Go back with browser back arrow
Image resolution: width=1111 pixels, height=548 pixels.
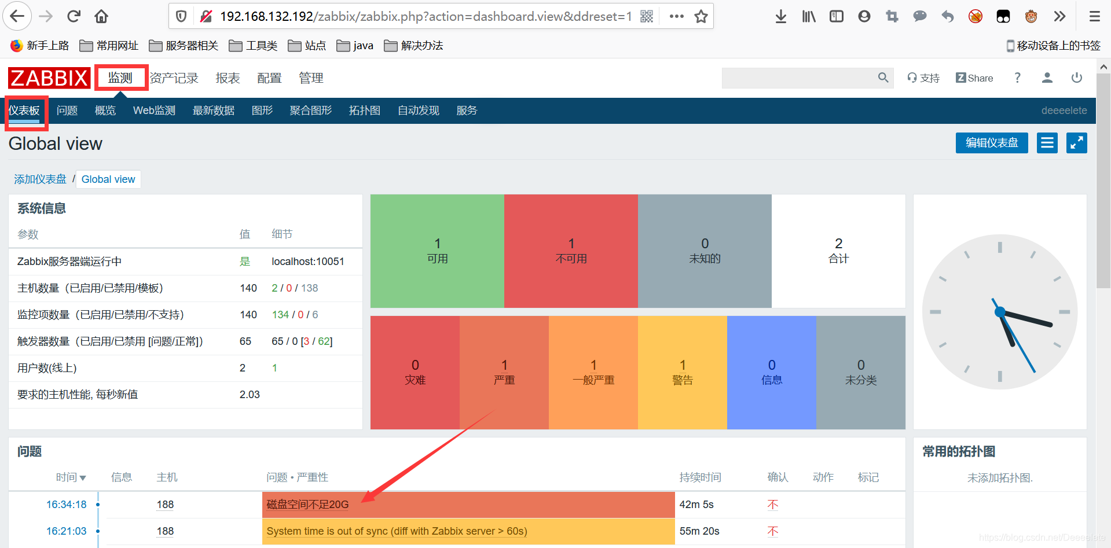pyautogui.click(x=17, y=16)
